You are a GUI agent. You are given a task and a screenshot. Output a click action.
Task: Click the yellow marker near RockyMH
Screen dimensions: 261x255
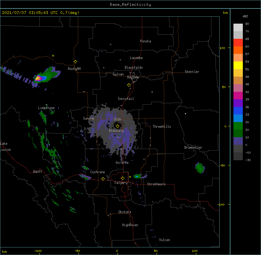[75, 62]
